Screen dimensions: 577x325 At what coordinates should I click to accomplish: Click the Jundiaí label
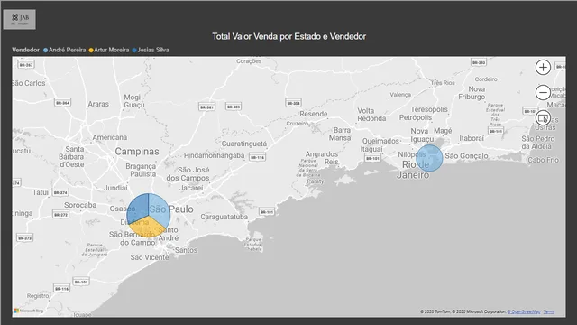(x=115, y=188)
